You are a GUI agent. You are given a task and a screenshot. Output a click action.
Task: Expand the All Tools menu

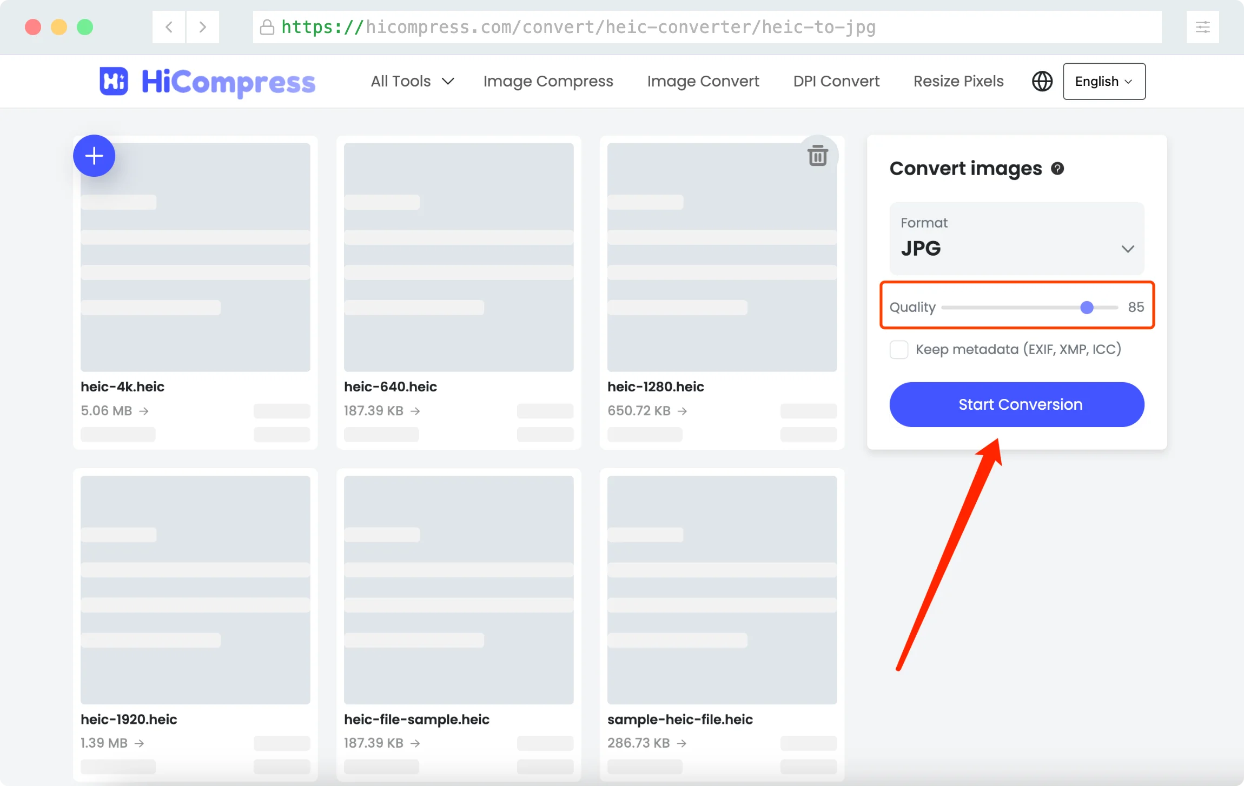[409, 82]
